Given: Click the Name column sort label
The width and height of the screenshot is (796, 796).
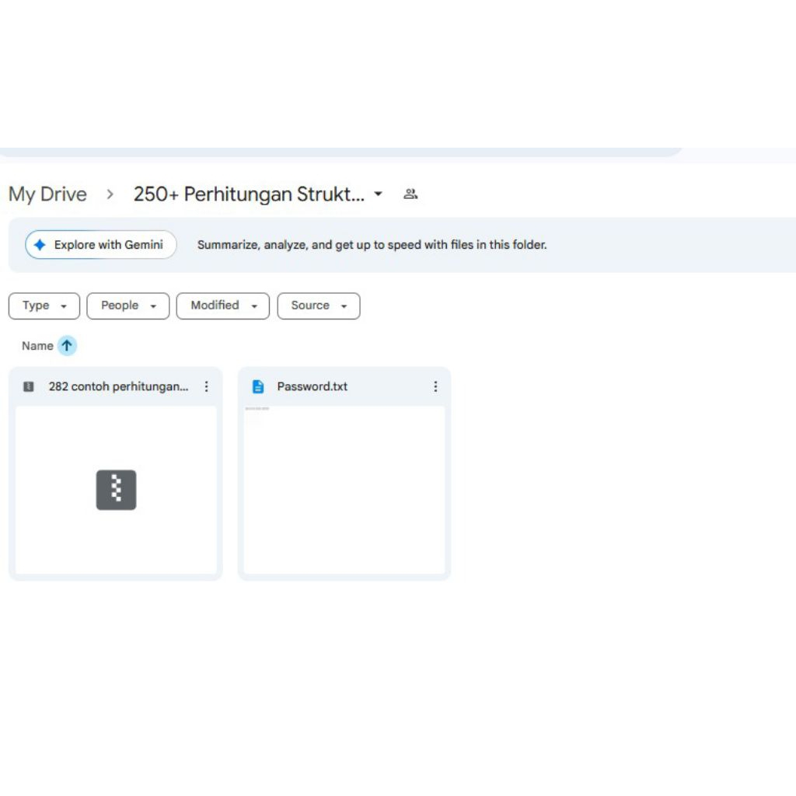Looking at the screenshot, I should tap(37, 346).
